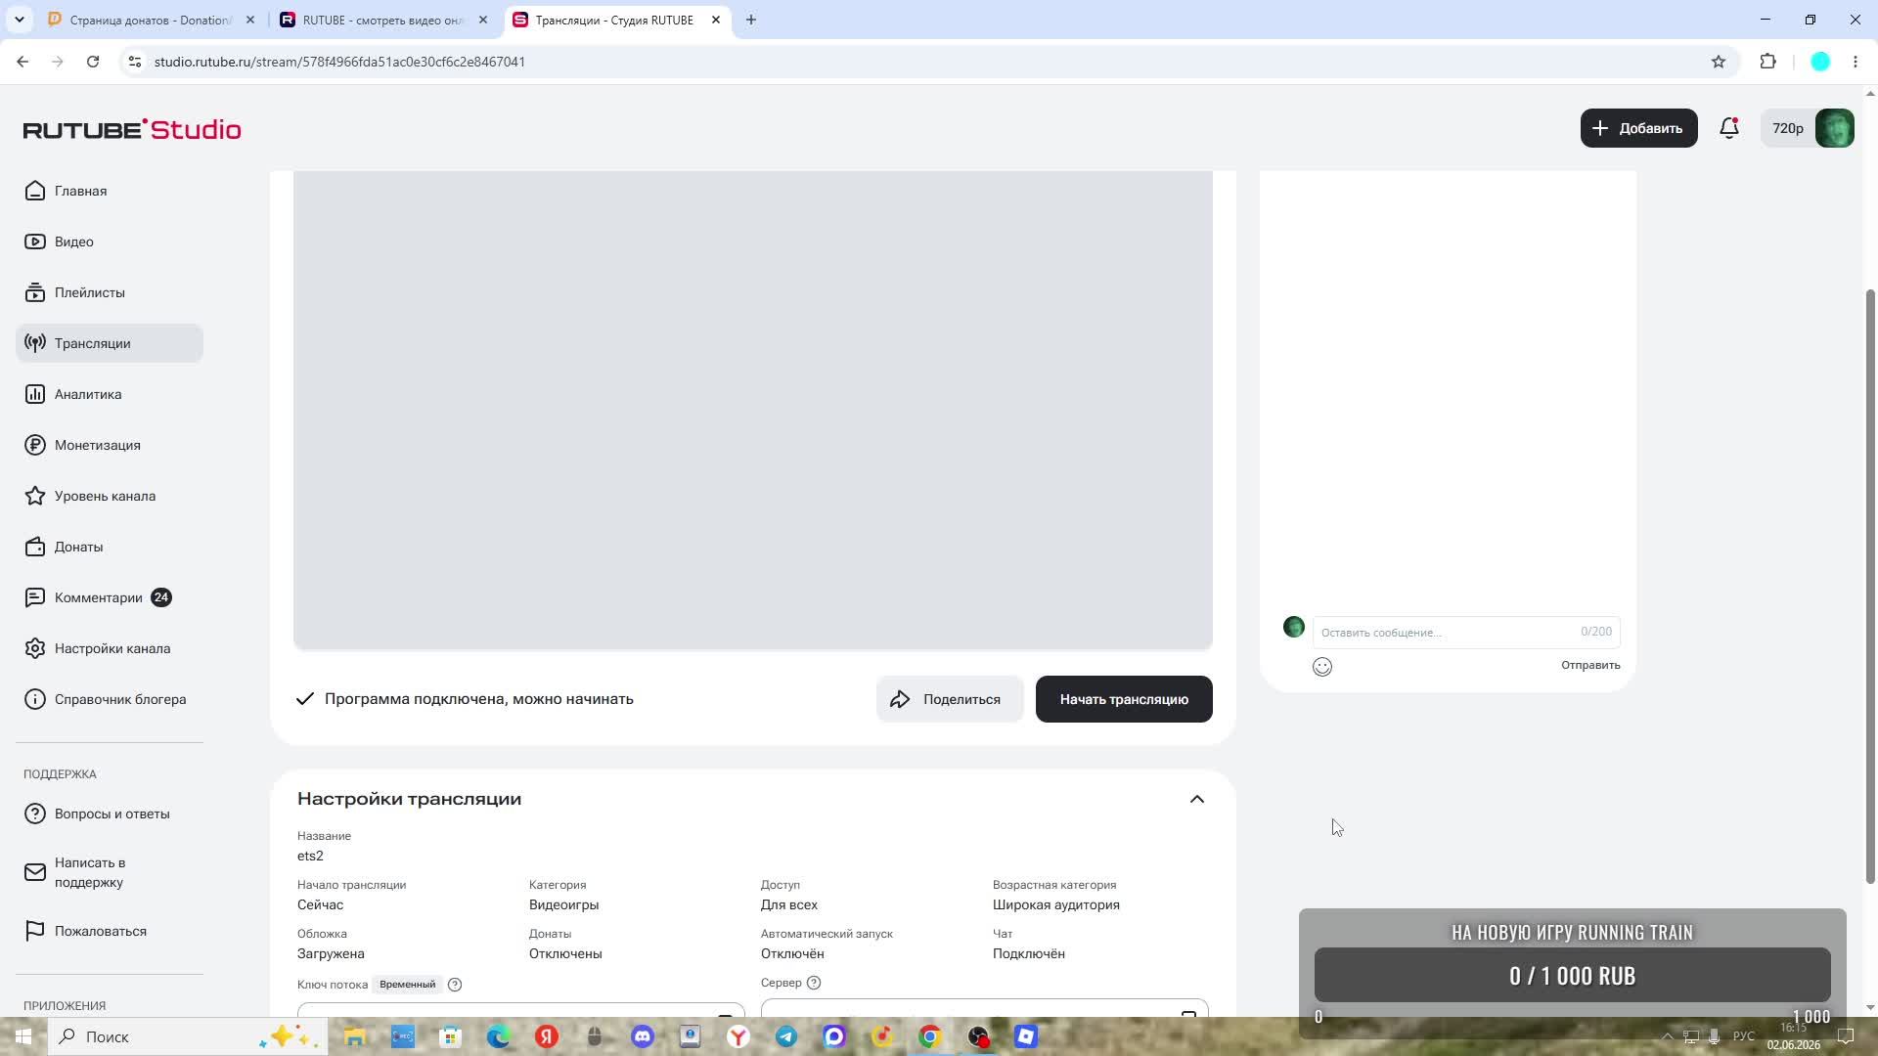The image size is (1878, 1056).
Task: Click the Временный stream key badge
Action: point(408,985)
